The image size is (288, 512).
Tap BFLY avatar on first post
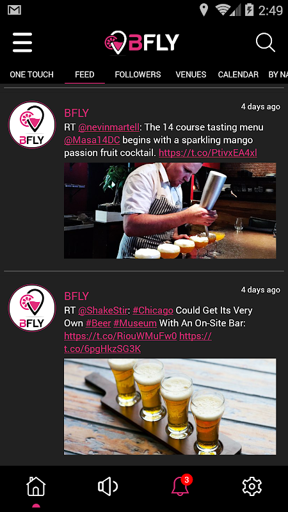32,125
